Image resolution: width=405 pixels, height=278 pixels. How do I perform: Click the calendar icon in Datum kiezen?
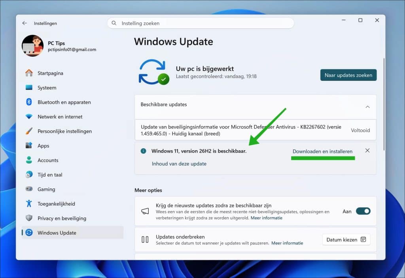coord(363,239)
